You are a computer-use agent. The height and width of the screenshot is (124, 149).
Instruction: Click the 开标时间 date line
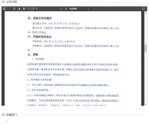coord(54,41)
